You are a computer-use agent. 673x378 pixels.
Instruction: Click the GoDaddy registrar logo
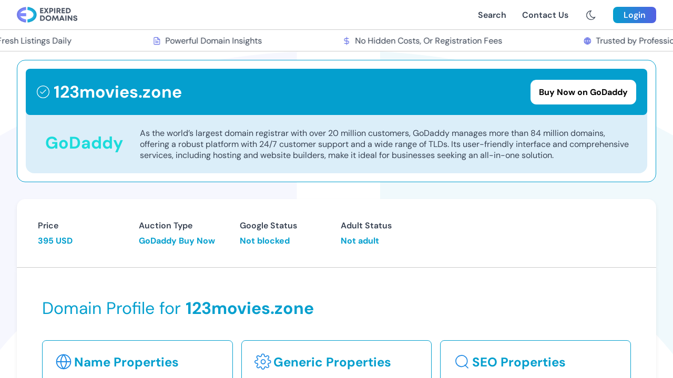coord(84,143)
